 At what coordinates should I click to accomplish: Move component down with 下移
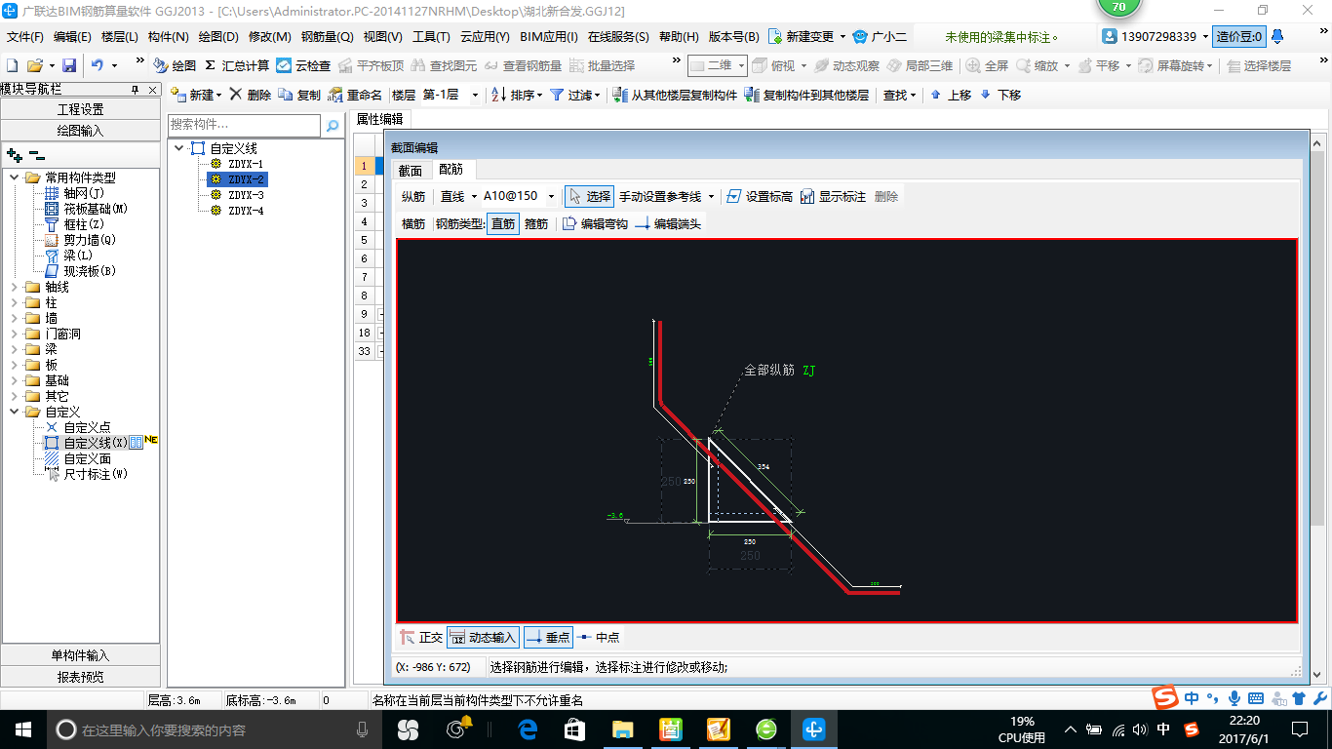(1000, 95)
